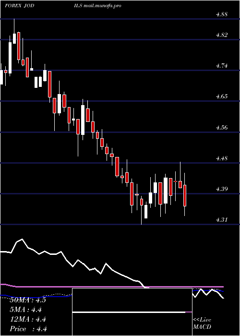Click the Price : 4.4 reading
This screenshot has width=240, height=336.
28,329
